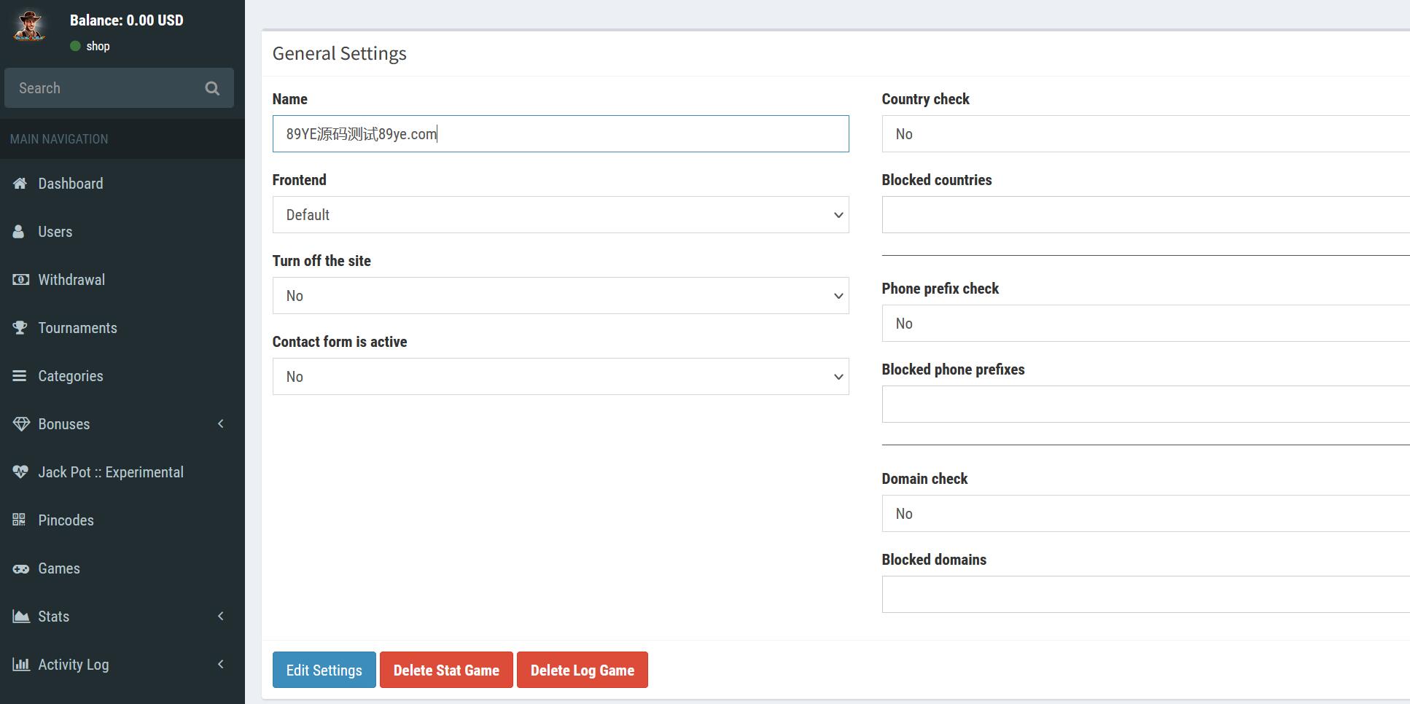The height and width of the screenshot is (704, 1410).
Task: Click the Games controller icon
Action: click(20, 568)
